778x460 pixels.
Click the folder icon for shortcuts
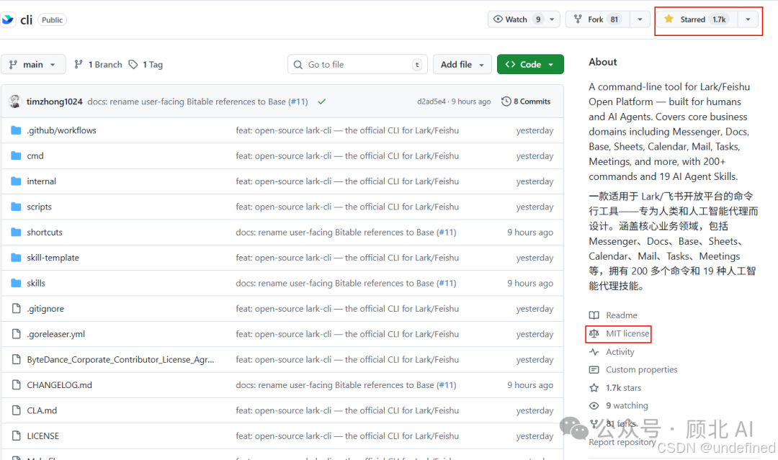[x=16, y=232]
